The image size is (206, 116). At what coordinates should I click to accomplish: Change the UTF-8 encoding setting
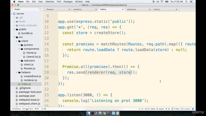(x=147, y=109)
